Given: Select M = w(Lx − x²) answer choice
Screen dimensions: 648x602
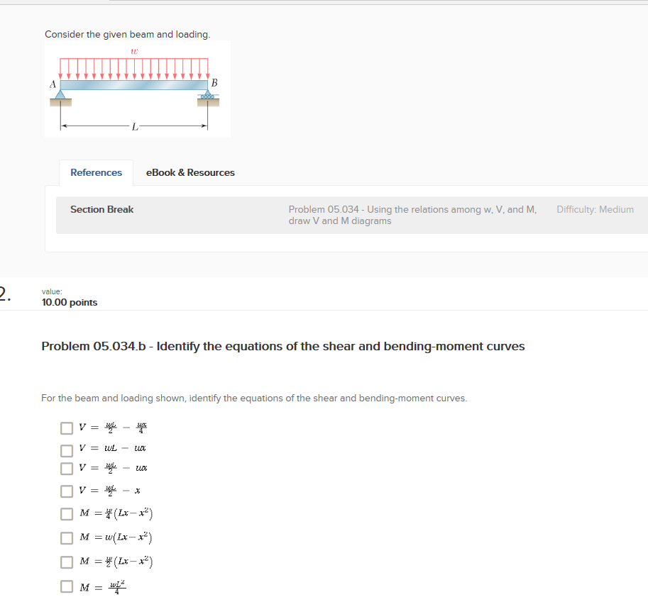Looking at the screenshot, I should (67, 537).
